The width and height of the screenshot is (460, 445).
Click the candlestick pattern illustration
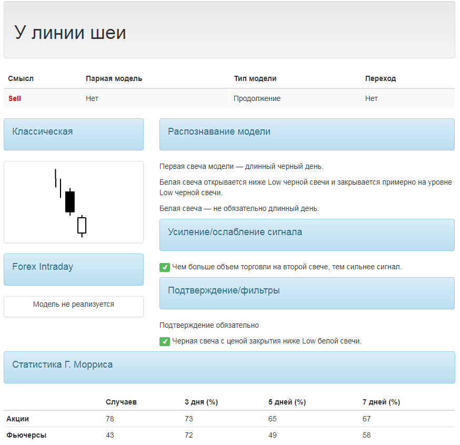[x=74, y=202]
